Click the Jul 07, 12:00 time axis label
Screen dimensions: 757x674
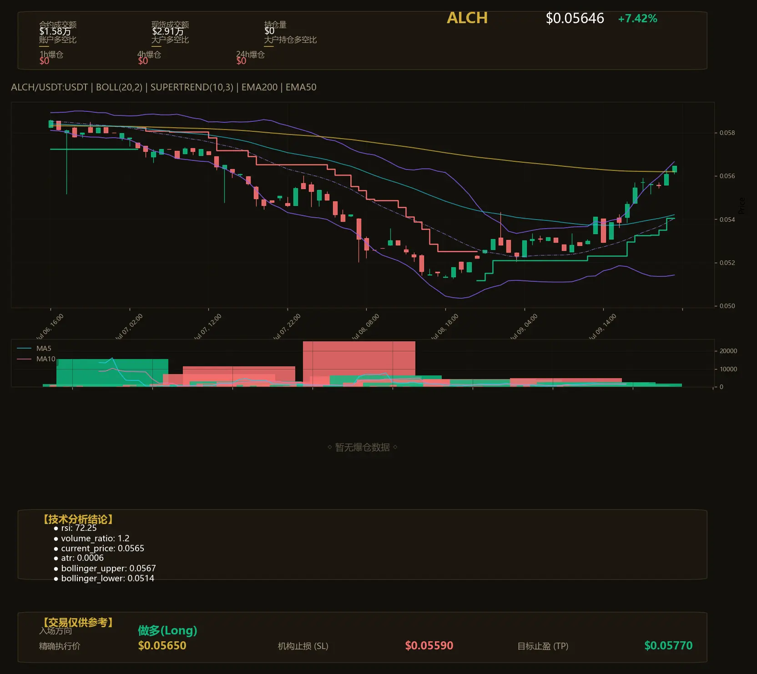[x=208, y=326]
